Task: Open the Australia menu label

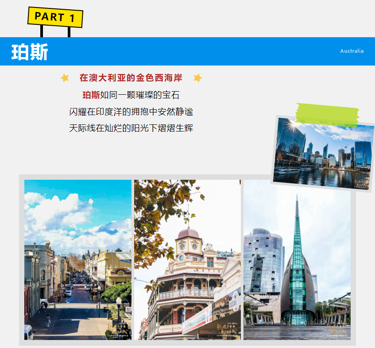Action: click(351, 50)
